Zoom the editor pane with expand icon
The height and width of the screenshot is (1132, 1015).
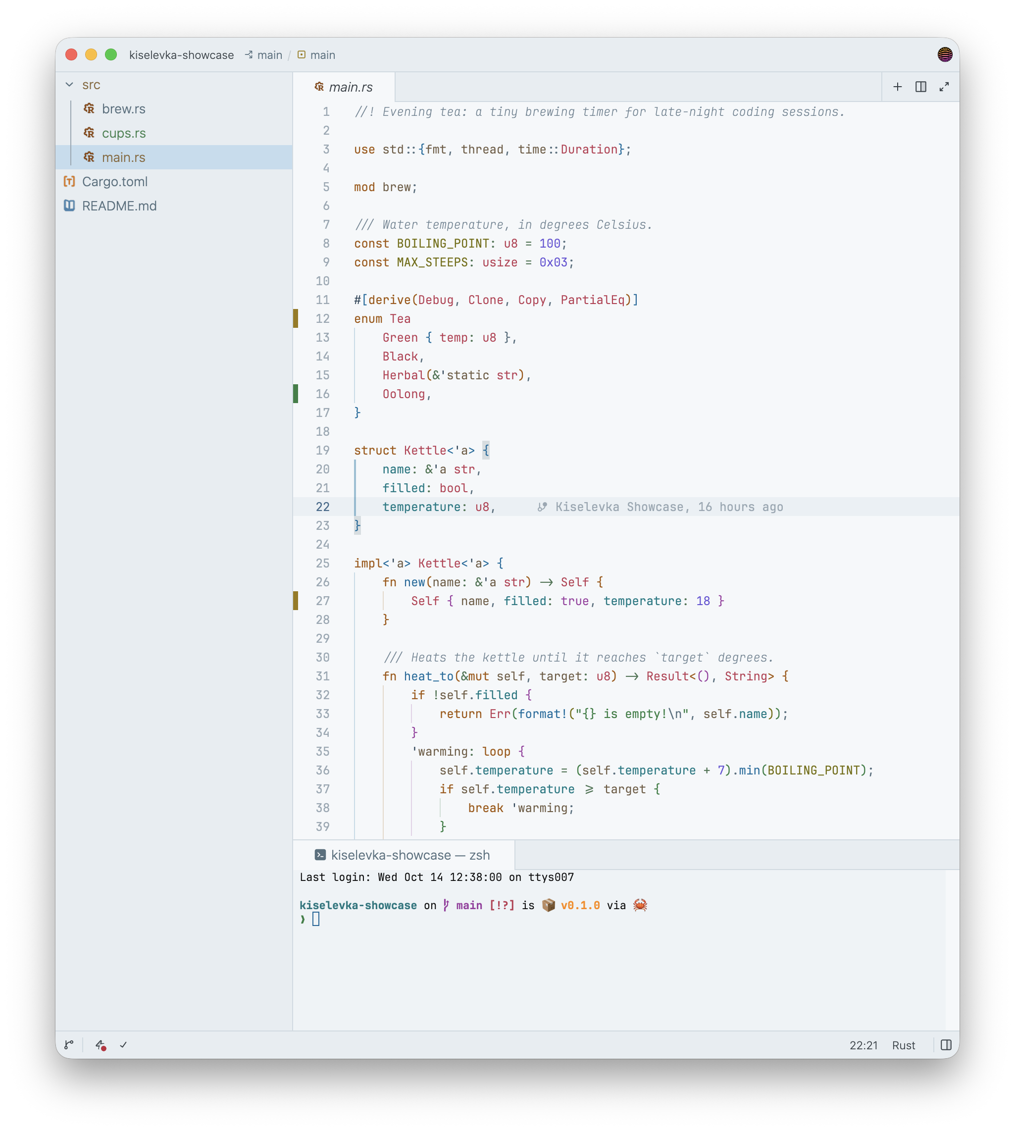pos(944,87)
